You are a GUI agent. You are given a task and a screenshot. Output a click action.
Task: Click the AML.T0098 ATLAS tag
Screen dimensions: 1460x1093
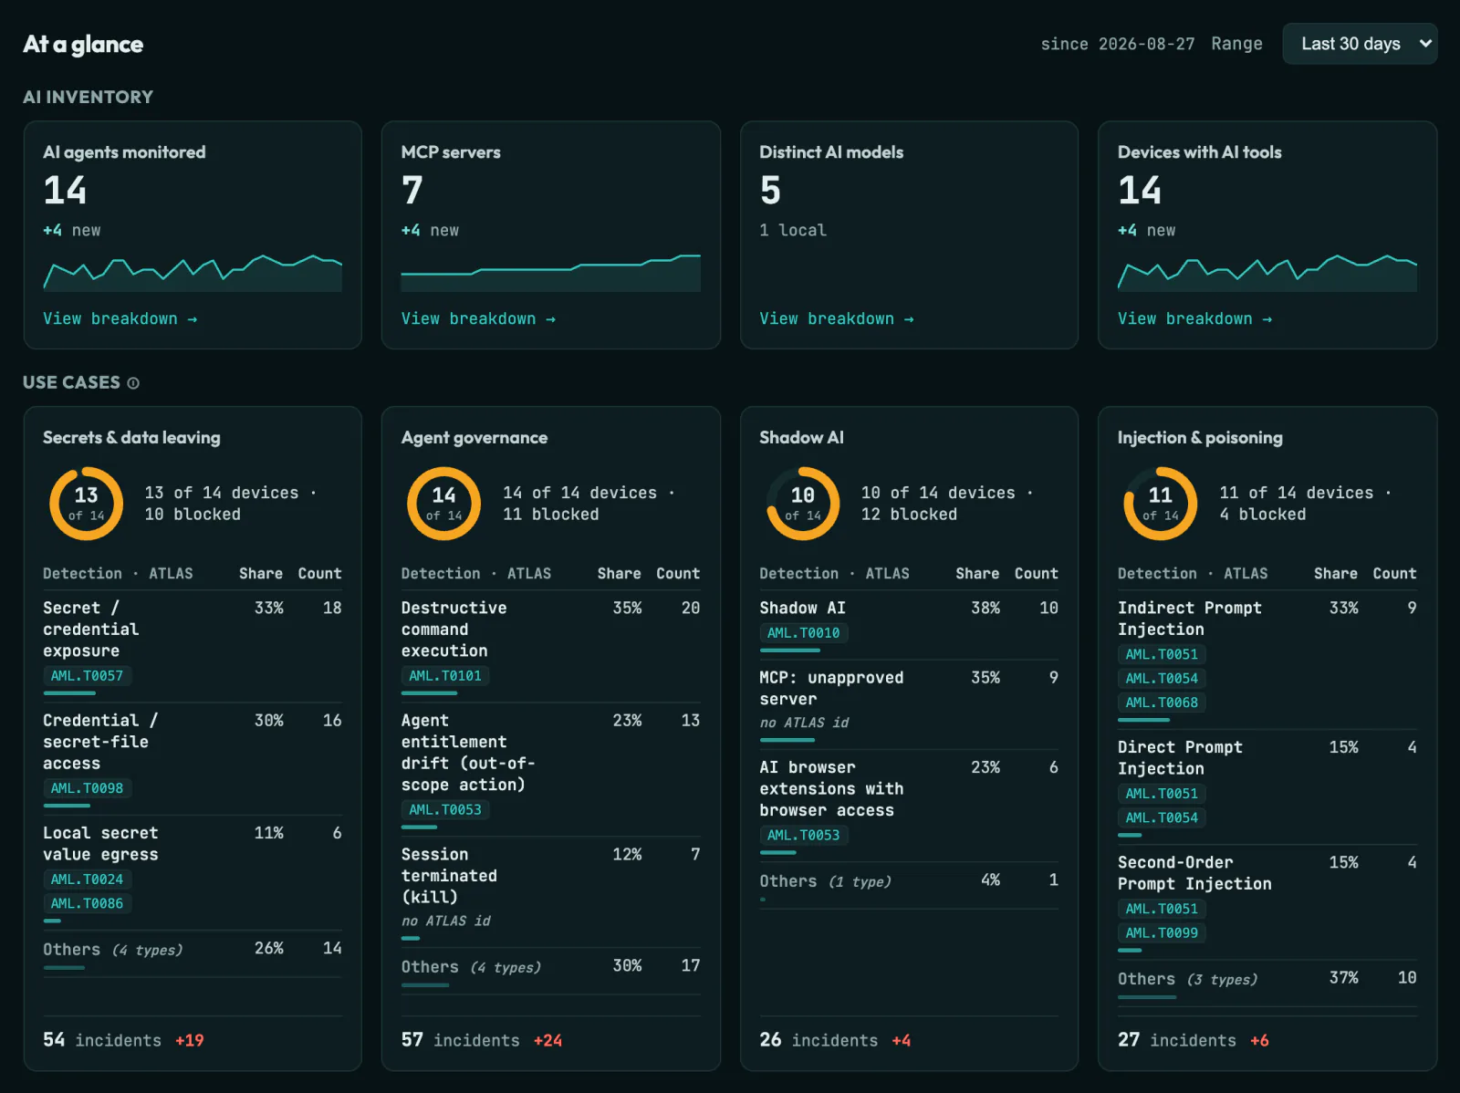(87, 788)
